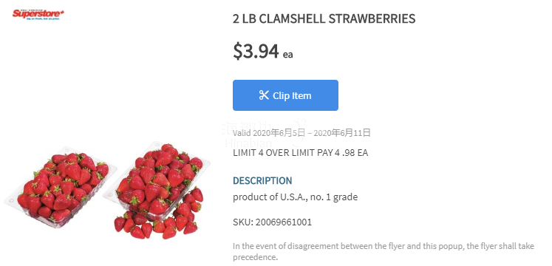The height and width of the screenshot is (266, 552).
Task: Click the 'product of U.S.A., no. 1 grade' text
Action: (295, 197)
